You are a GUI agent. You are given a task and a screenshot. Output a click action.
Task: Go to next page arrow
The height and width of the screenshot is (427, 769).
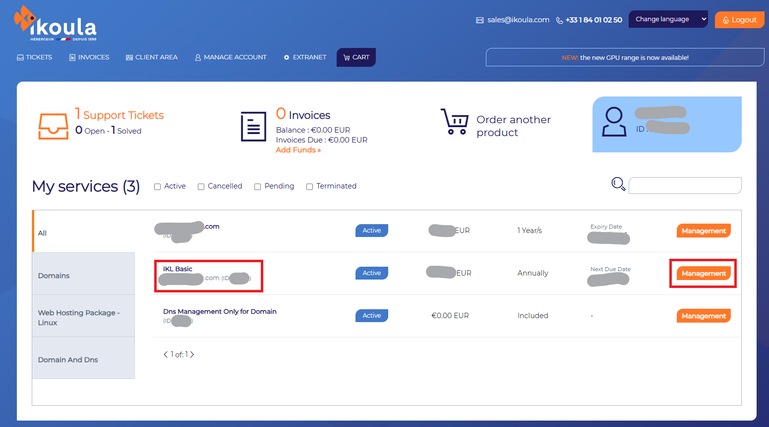pyautogui.click(x=192, y=354)
